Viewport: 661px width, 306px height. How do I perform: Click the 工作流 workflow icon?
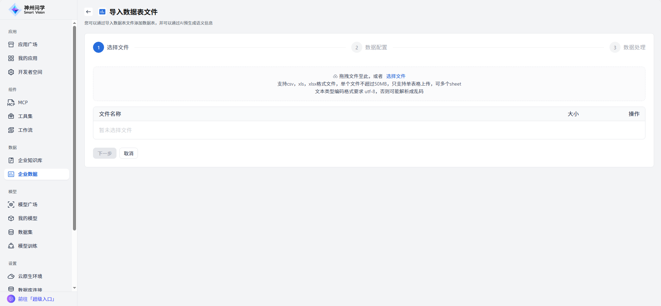(11, 130)
